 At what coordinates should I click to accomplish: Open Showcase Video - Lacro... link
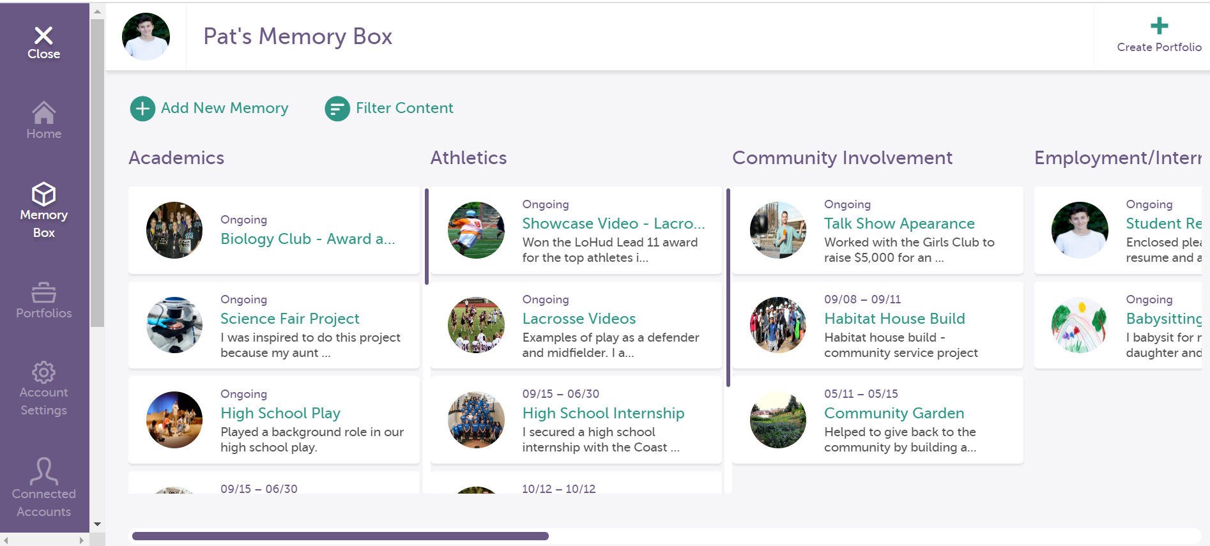coord(613,224)
